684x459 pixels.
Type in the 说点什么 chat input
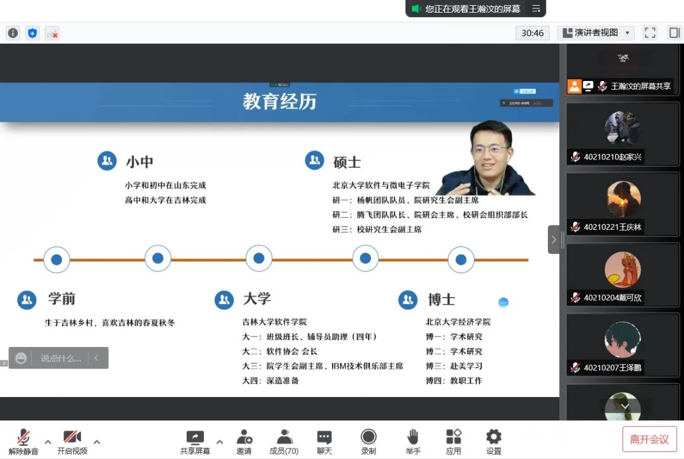point(61,358)
